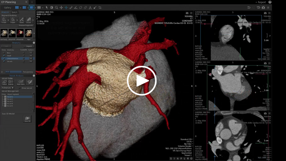Select the ruler measurement tool

point(71,8)
